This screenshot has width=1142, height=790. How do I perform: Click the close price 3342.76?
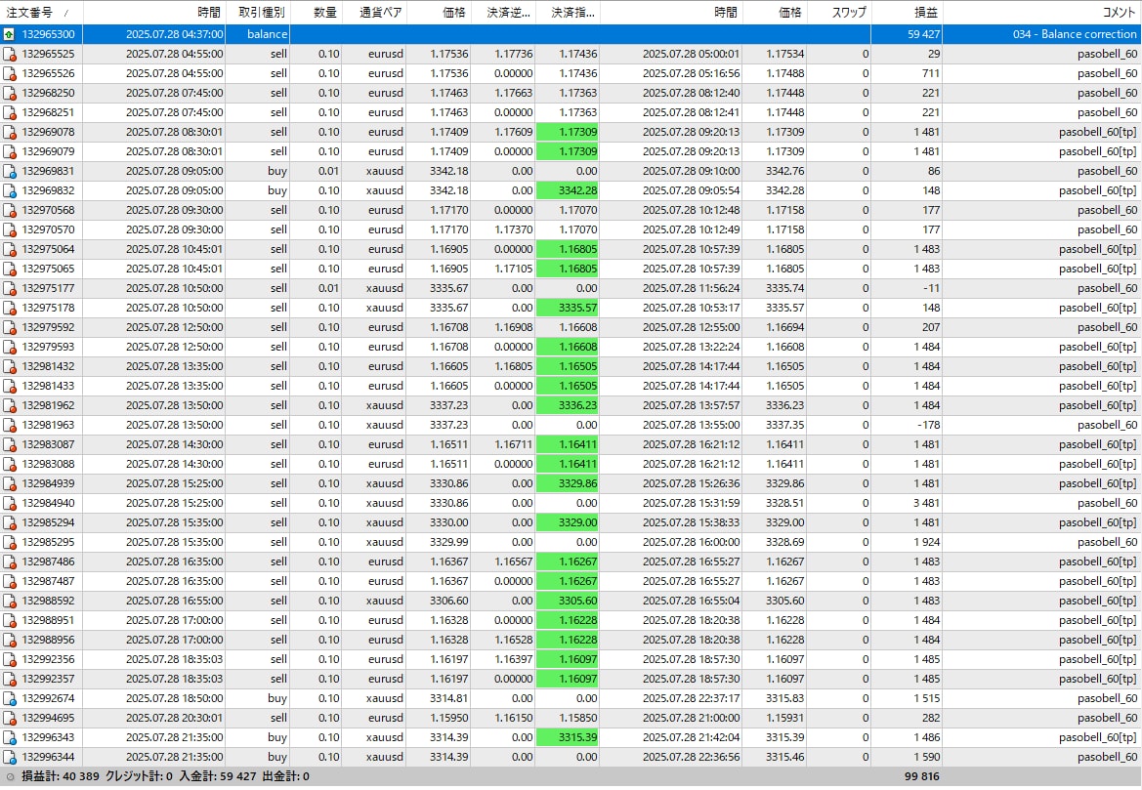click(785, 171)
